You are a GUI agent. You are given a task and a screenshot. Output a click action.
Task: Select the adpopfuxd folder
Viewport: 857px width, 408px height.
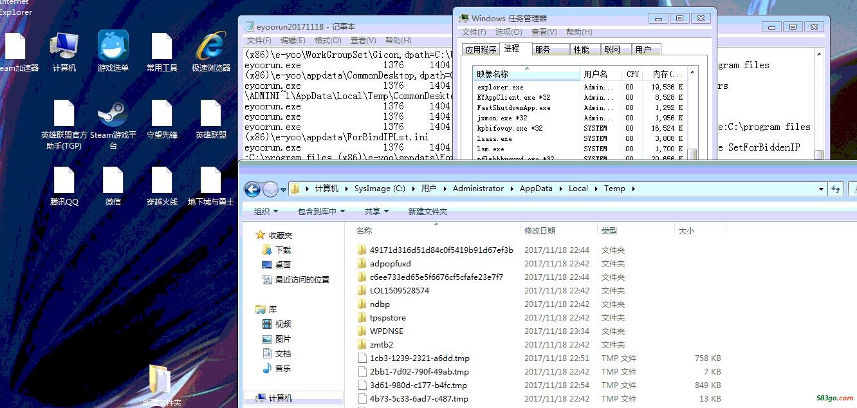click(391, 263)
